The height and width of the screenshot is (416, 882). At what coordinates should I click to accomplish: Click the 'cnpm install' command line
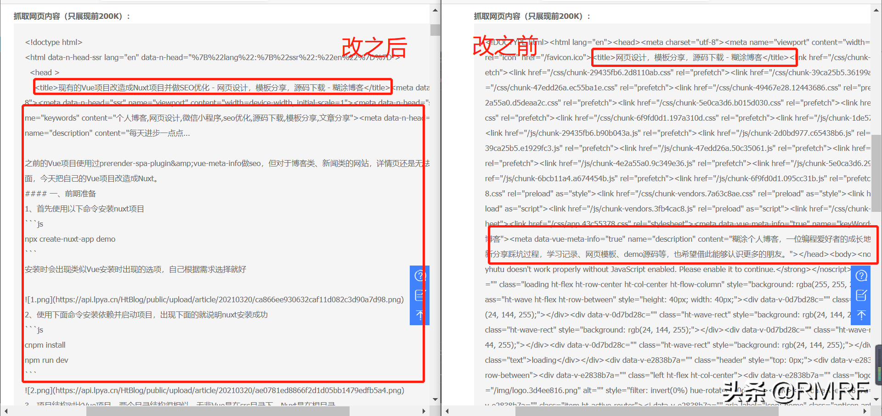[45, 345]
